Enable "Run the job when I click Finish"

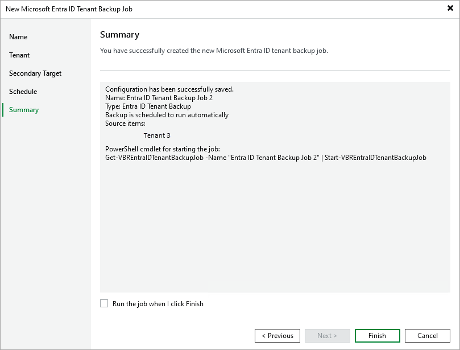105,304
